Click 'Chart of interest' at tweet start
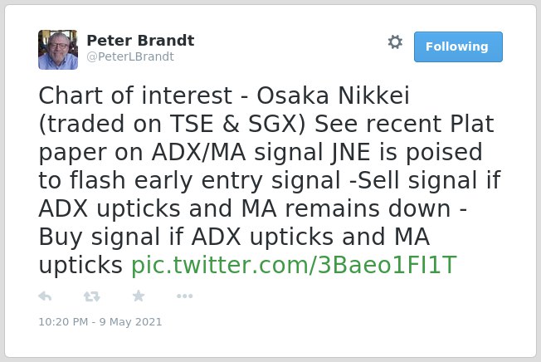This screenshot has width=541, height=362. [135, 95]
